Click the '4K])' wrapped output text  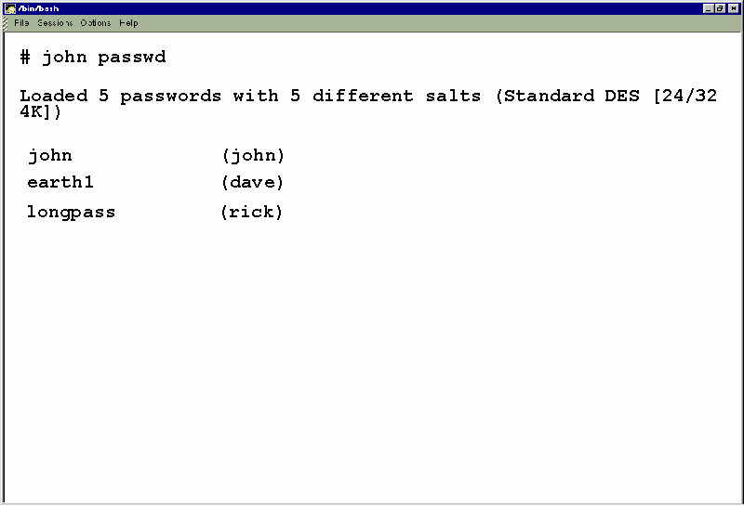[40, 112]
